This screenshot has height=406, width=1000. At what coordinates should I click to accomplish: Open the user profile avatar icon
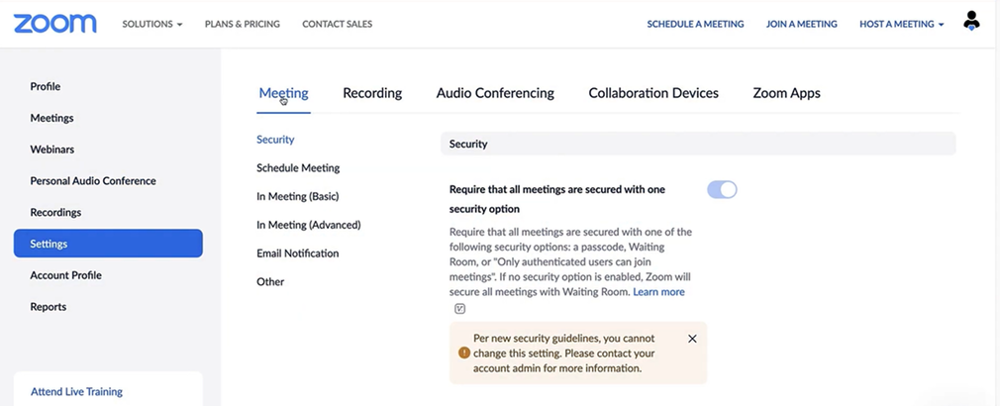point(971,21)
